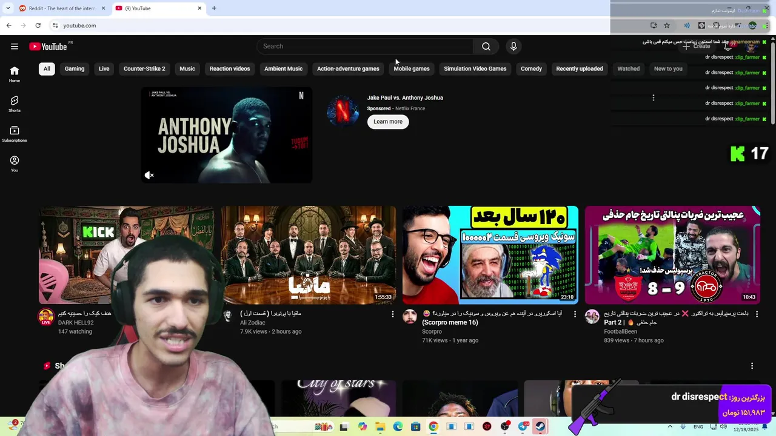Filter by Action-adventure games chip
Viewport: 776px width, 436px height.
coord(348,68)
